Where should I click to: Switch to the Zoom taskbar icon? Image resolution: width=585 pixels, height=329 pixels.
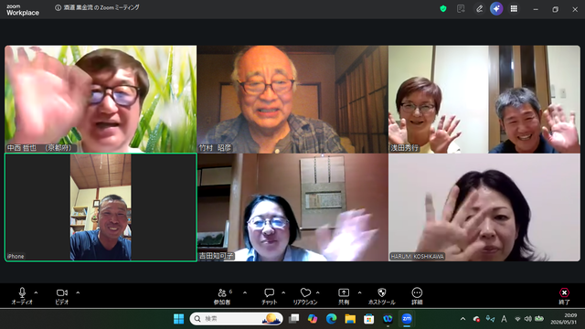407,319
